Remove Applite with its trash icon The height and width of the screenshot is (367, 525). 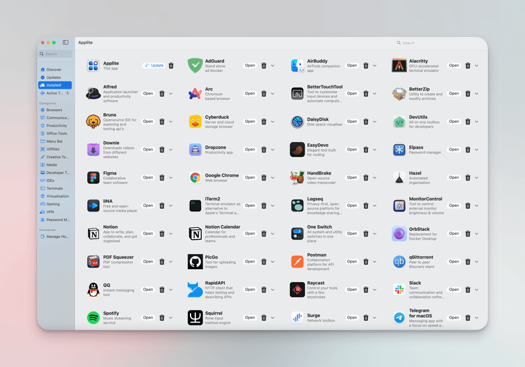coord(171,66)
